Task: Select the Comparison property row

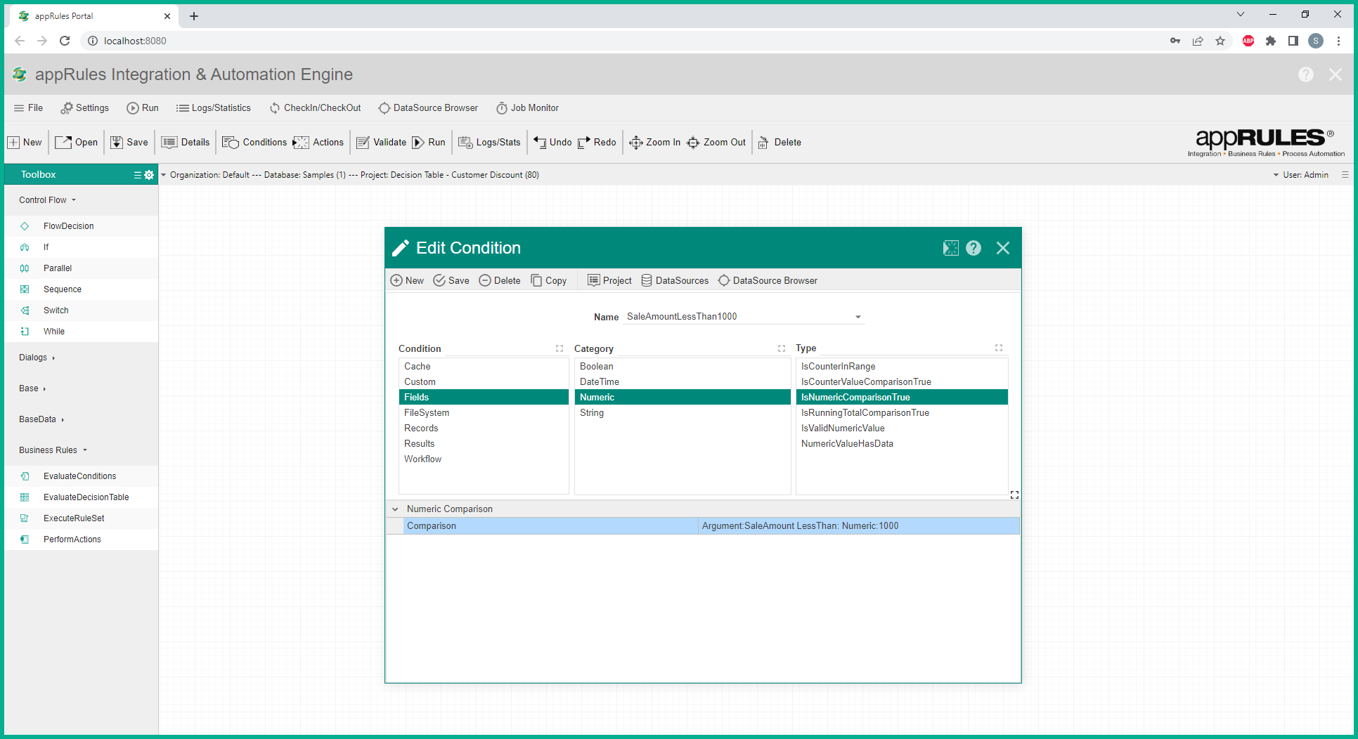Action: pos(432,526)
